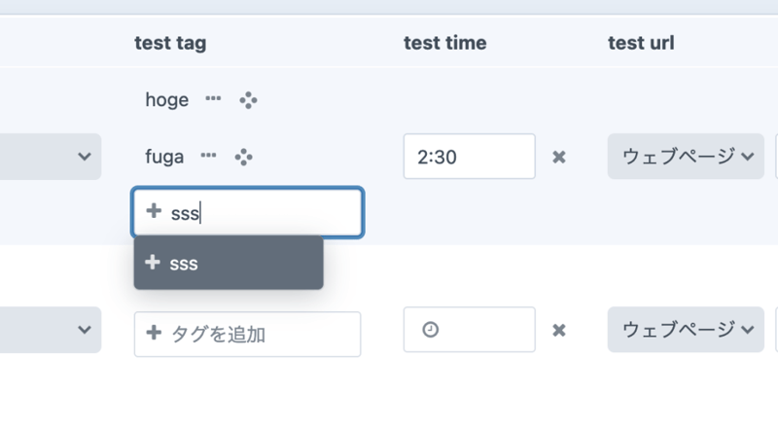Click plus icon in the タグを追加 field
Image resolution: width=778 pixels, height=429 pixels.
point(153,334)
